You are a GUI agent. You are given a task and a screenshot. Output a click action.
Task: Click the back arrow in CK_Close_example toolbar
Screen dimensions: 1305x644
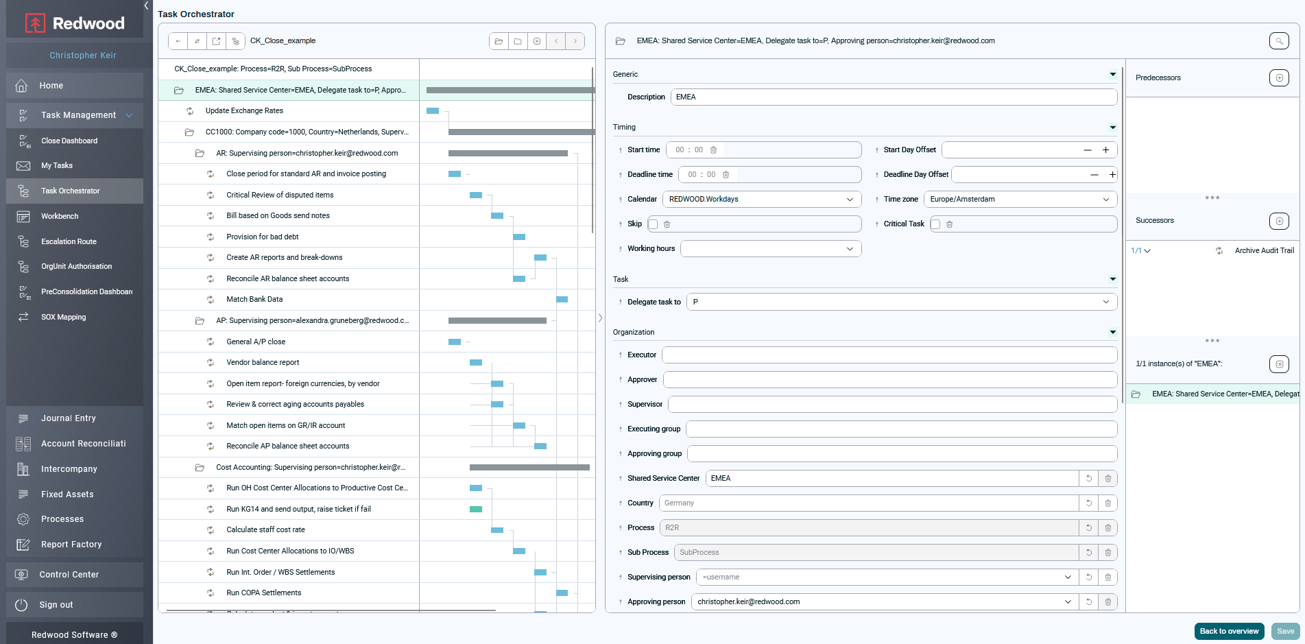tap(178, 41)
